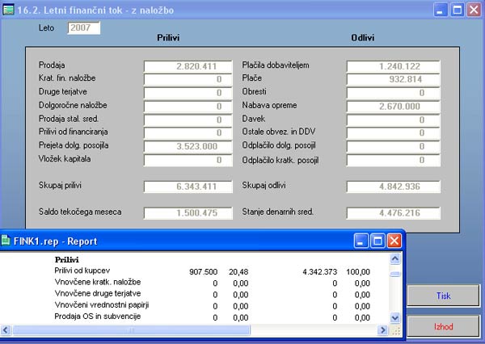Screen dimensions: 485x344
Task: Click the Leto year field
Action: [84, 27]
